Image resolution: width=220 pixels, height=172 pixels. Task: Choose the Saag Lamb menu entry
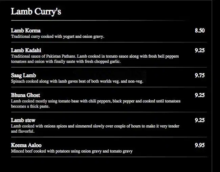(x=23, y=75)
